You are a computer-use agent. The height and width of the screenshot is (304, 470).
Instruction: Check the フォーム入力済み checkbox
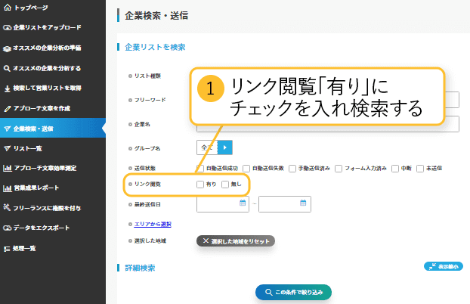tap(339, 169)
